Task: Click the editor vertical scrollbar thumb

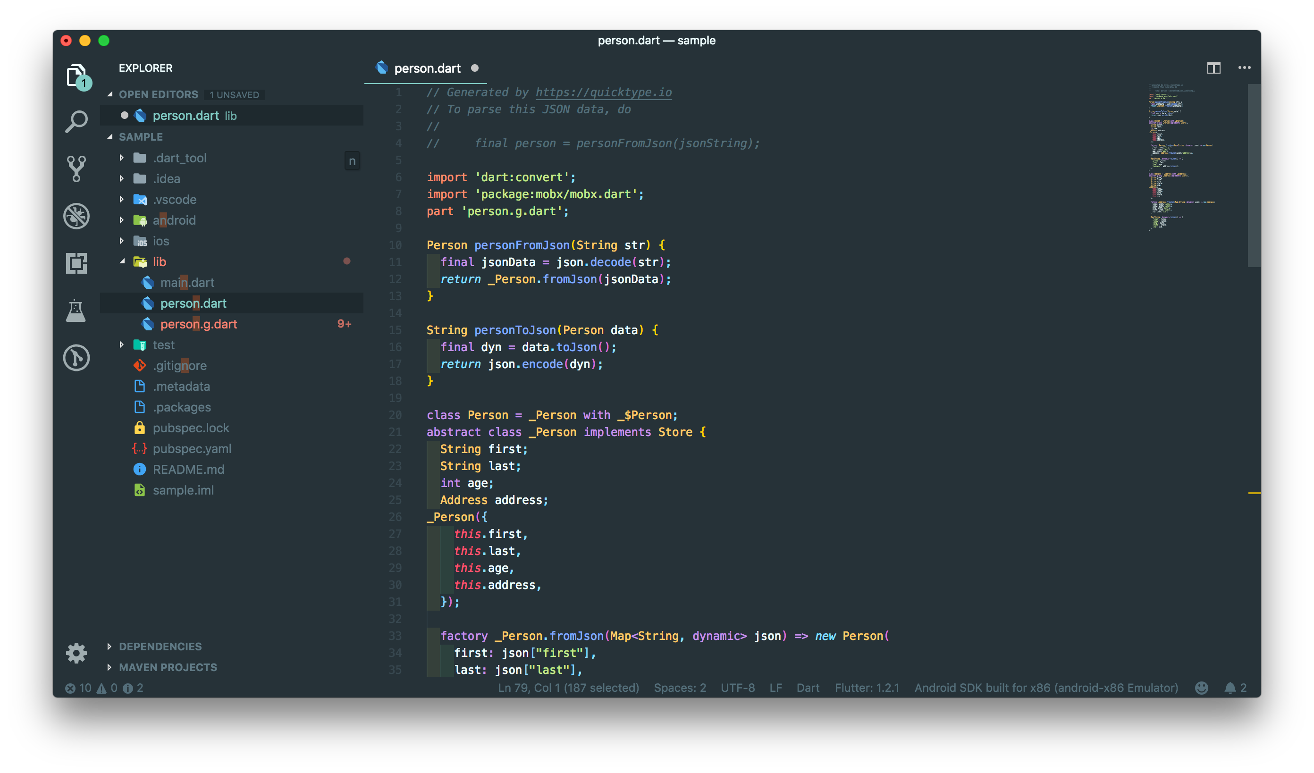Action: pyautogui.click(x=1254, y=176)
